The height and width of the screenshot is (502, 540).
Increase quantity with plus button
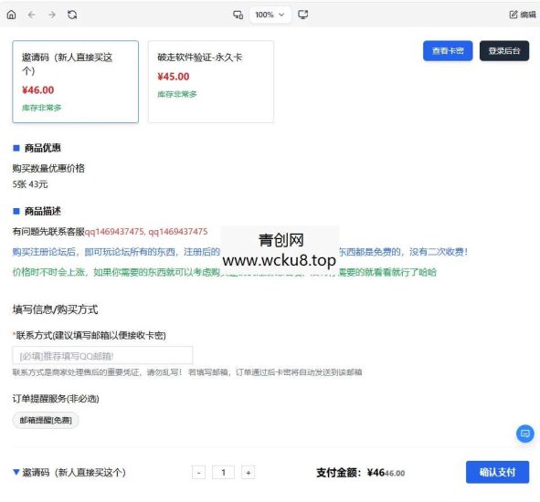coord(248,473)
